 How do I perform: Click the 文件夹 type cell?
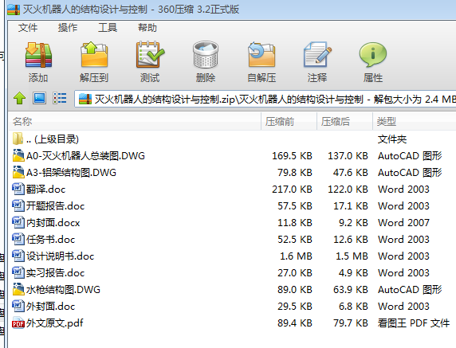392,139
